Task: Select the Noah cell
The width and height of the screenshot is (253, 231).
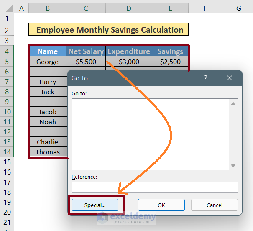Action: click(x=48, y=122)
